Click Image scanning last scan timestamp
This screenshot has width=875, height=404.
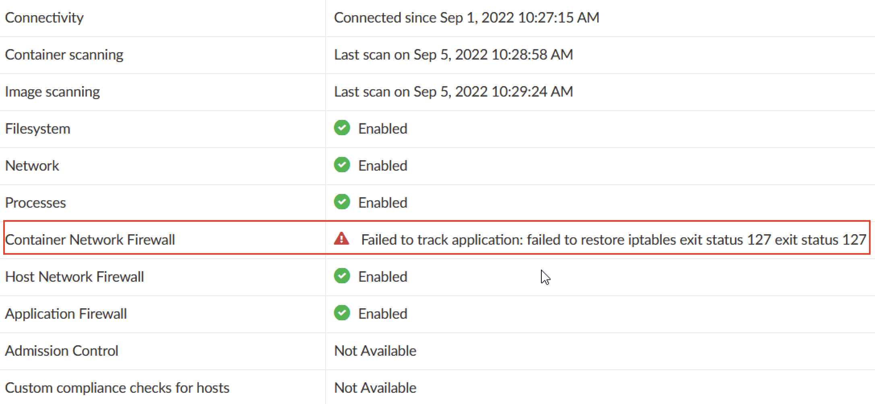point(453,92)
